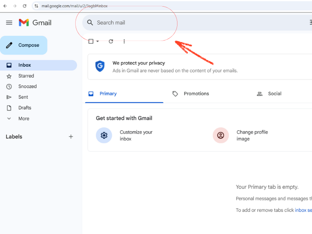Screen dimensions: 312x234
Task: Go to the Drafts folder
Action: click(x=25, y=108)
